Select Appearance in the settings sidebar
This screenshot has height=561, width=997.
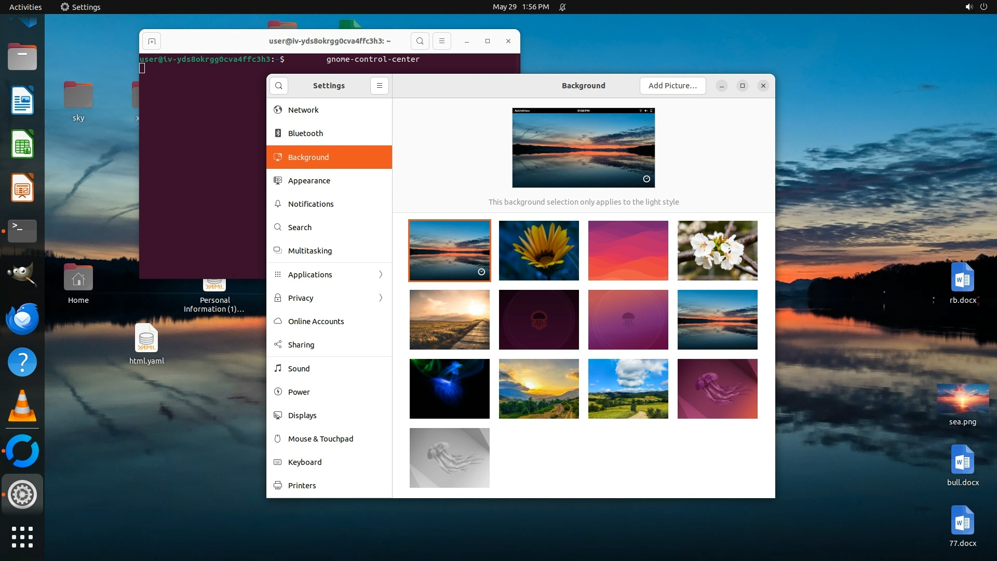click(309, 181)
